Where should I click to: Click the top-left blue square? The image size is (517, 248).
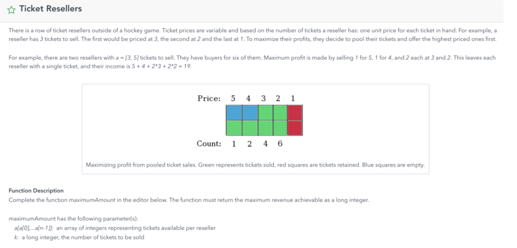234,113
